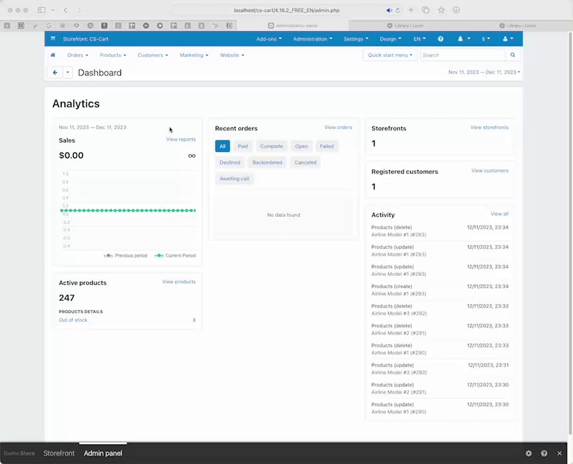Open the help question mark icon in blue bar
Image resolution: width=573 pixels, height=464 pixels.
coord(441,39)
